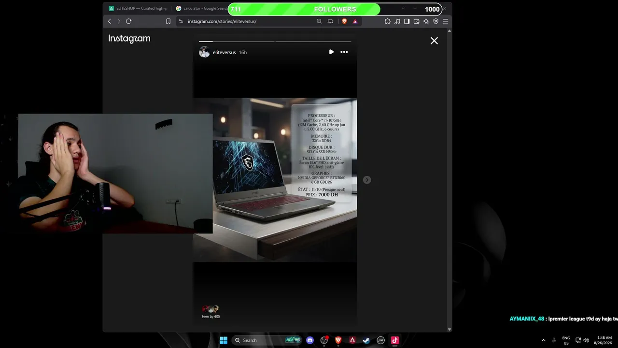
Task: Bookmark this page in the browser
Action: 168,21
